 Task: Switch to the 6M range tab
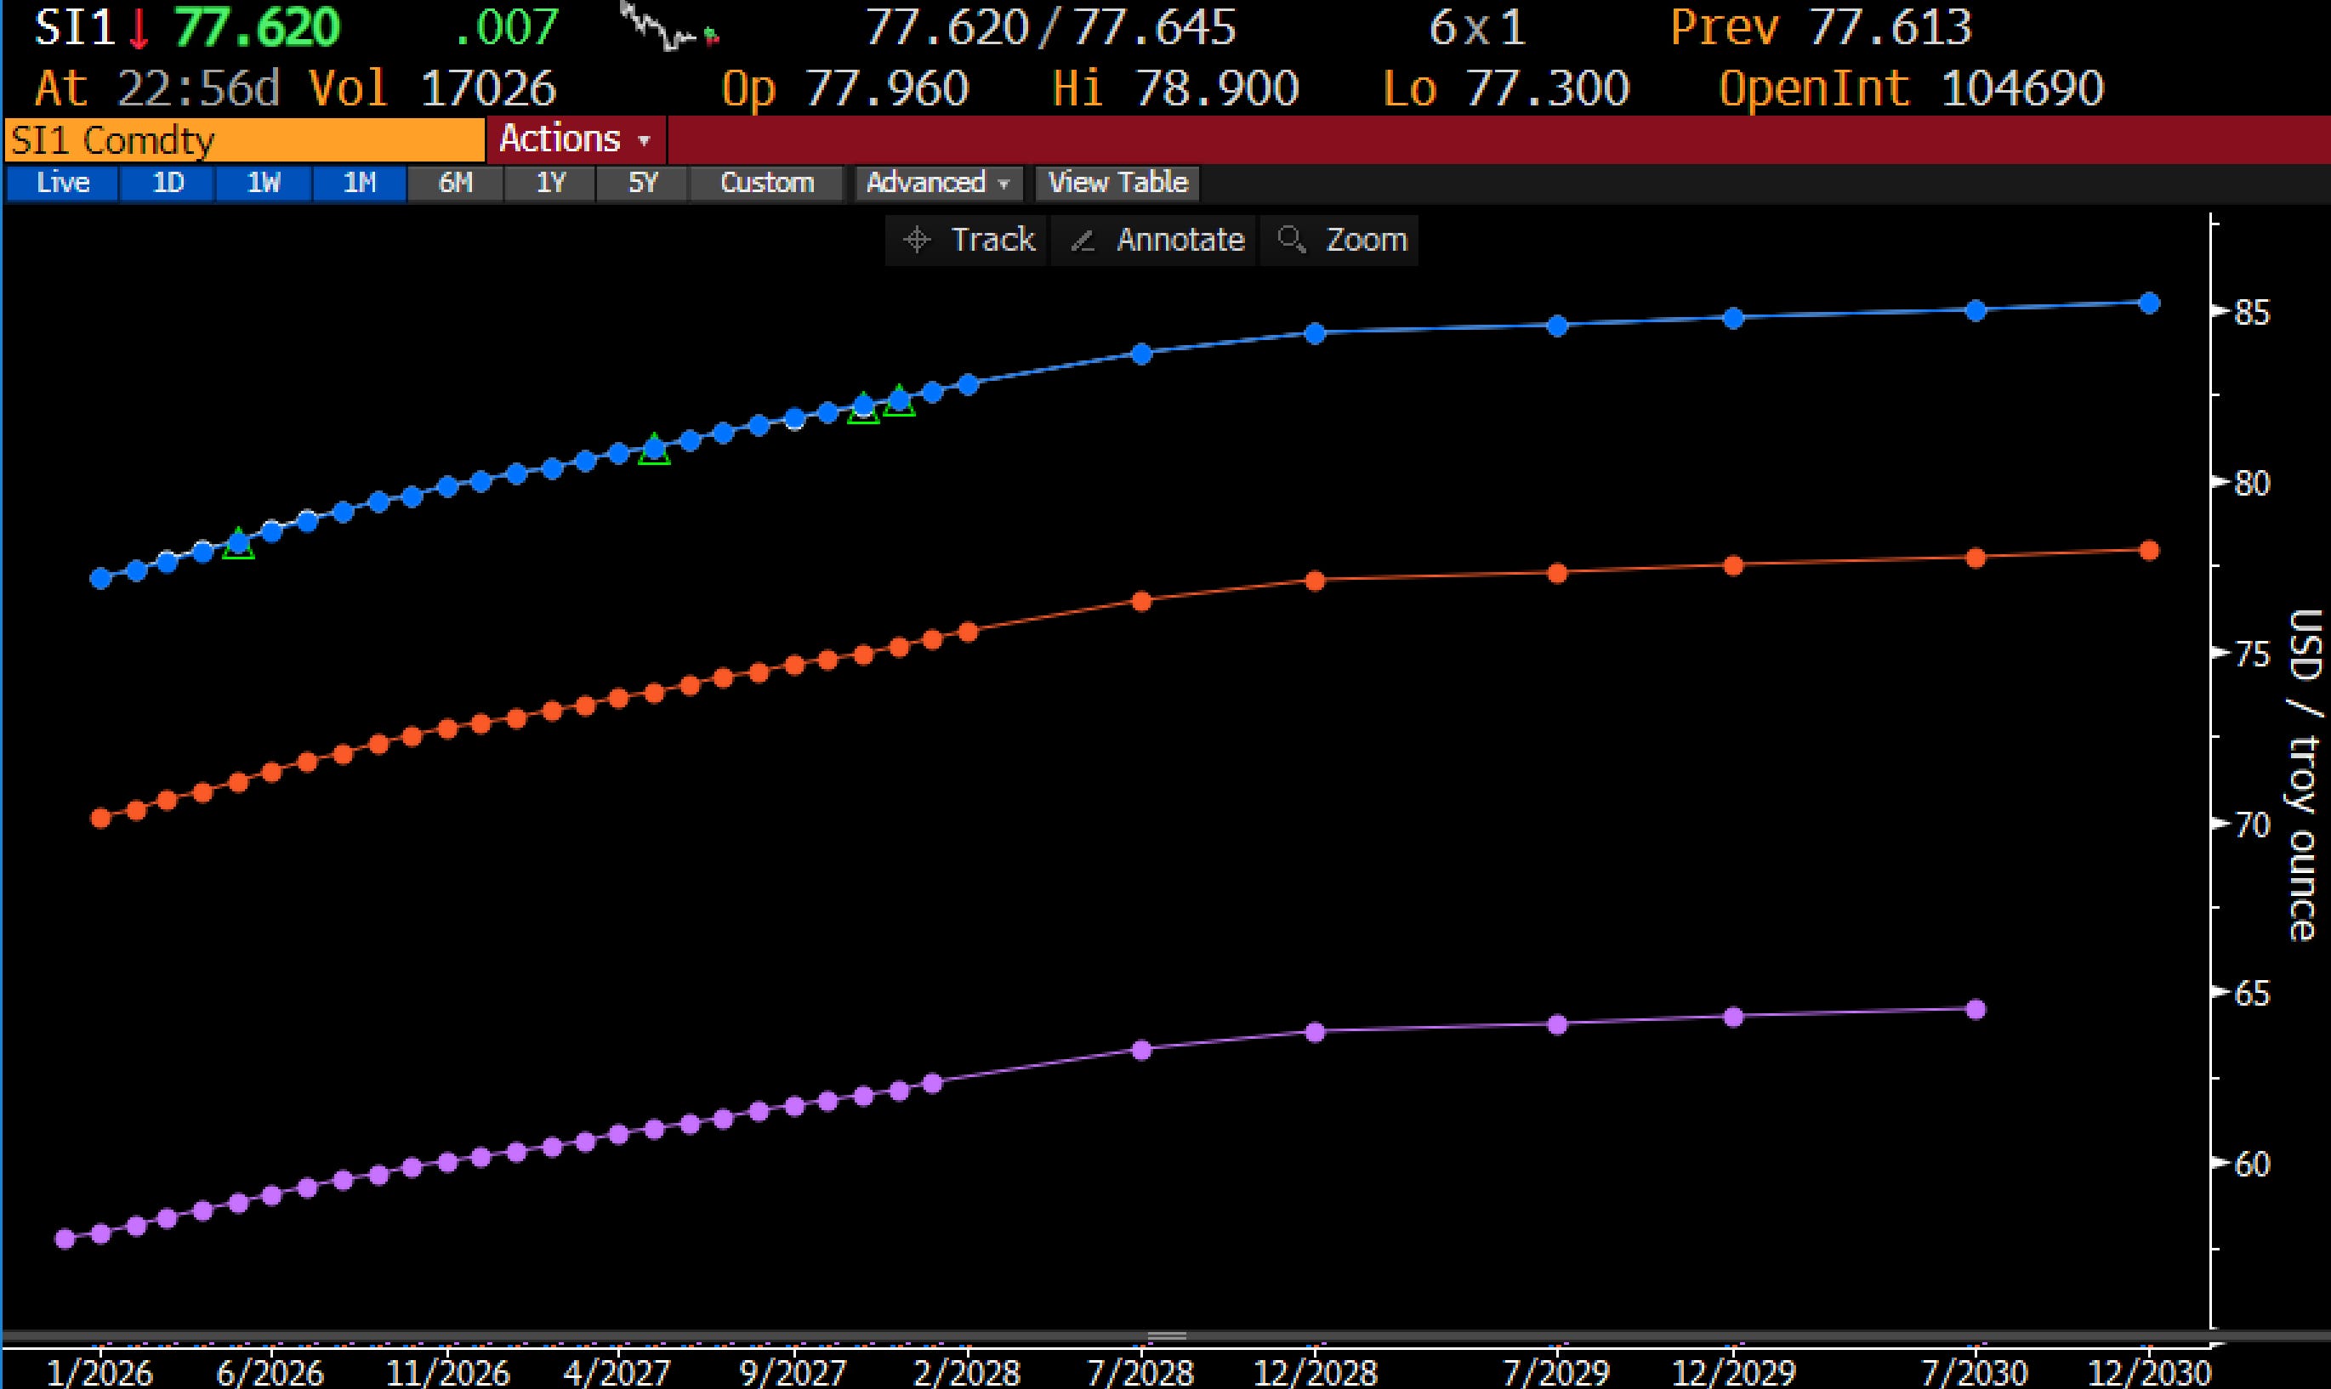point(456,183)
